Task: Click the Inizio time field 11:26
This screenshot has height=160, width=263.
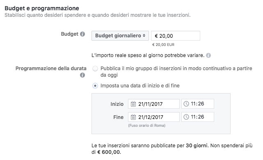Action: point(198,104)
